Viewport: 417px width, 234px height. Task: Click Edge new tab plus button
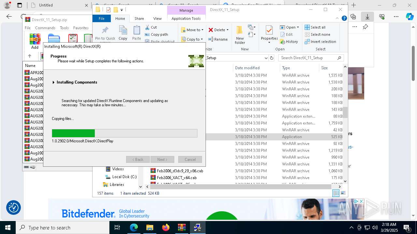coord(354,5)
